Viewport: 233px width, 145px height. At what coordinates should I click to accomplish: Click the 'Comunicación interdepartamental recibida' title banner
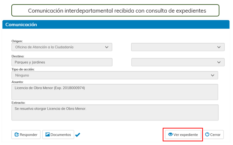pyautogui.click(x=117, y=11)
